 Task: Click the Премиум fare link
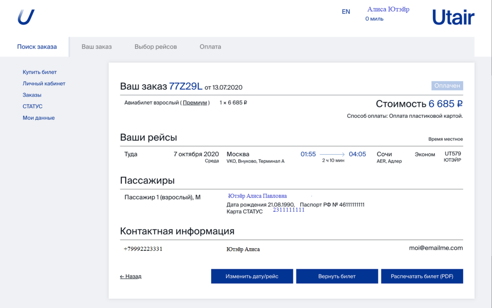tap(195, 103)
